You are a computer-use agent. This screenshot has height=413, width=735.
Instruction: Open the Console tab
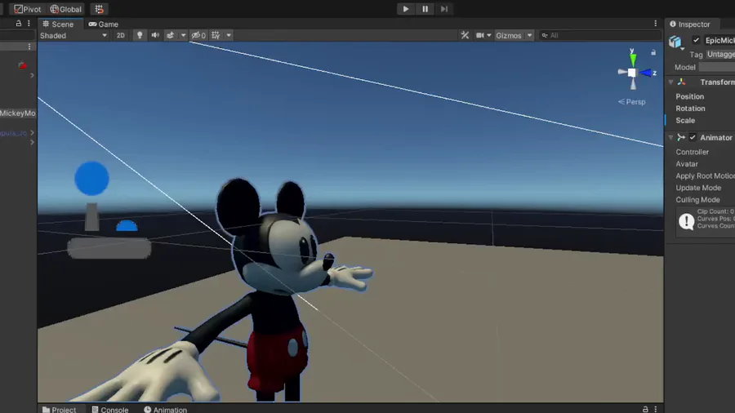click(110, 409)
